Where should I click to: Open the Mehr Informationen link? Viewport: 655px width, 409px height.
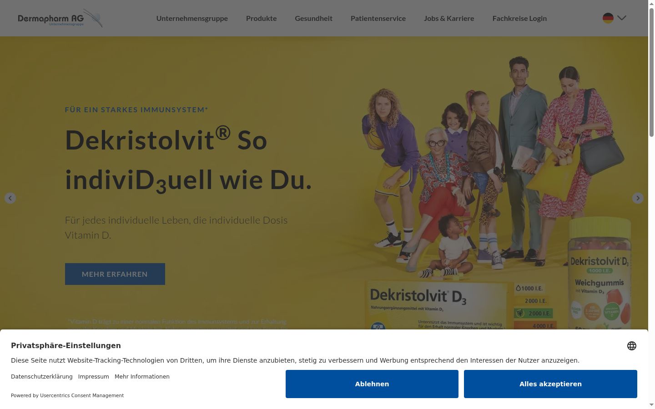(x=142, y=377)
